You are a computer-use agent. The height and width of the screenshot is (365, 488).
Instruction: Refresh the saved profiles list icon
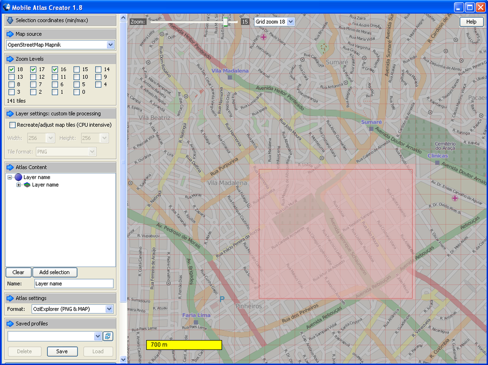pos(108,336)
